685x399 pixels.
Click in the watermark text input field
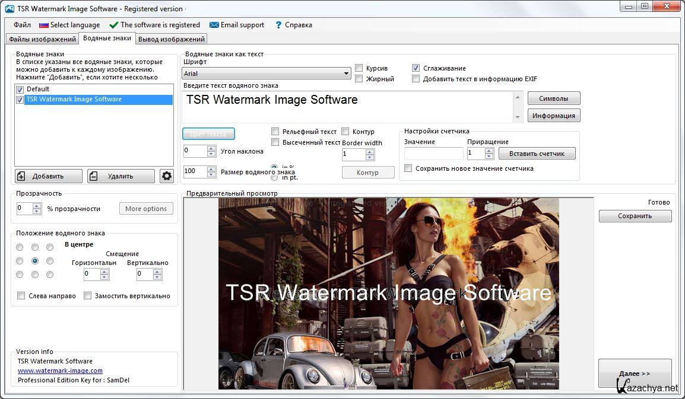point(347,107)
